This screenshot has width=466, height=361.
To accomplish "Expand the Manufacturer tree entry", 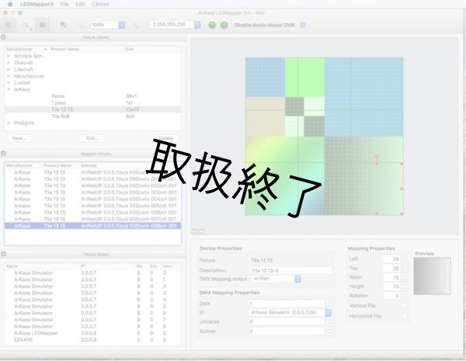I will coord(9,76).
